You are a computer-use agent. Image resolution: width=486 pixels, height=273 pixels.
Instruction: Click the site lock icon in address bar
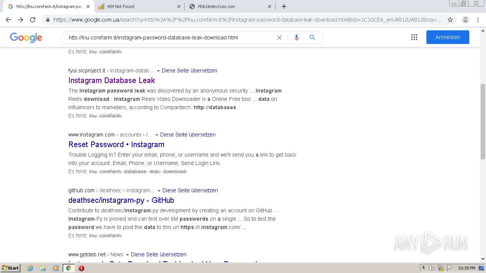(47, 20)
